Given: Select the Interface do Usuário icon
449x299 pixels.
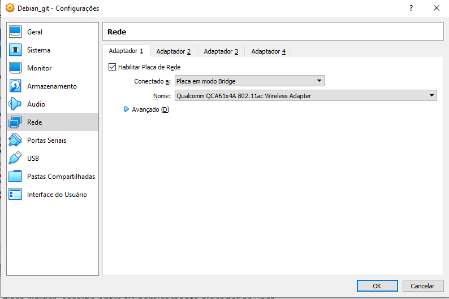Looking at the screenshot, I should (15, 194).
